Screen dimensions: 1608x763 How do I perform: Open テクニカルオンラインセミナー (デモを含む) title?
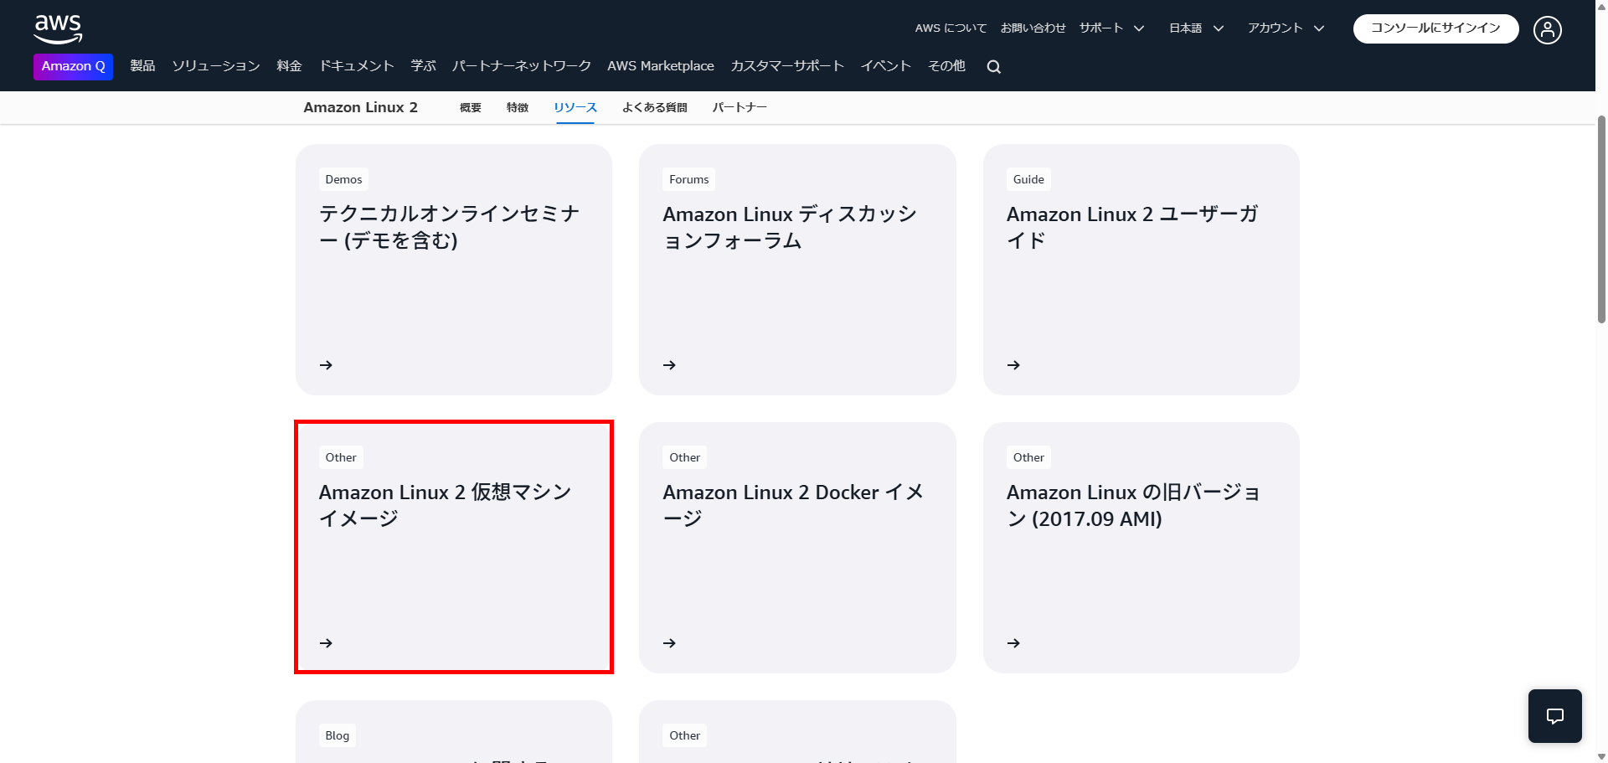(449, 227)
